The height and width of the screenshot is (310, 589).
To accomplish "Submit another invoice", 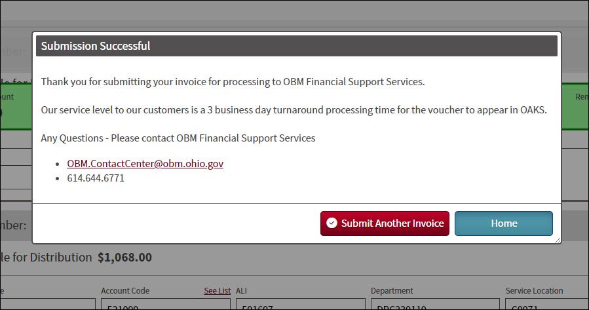I will [385, 223].
